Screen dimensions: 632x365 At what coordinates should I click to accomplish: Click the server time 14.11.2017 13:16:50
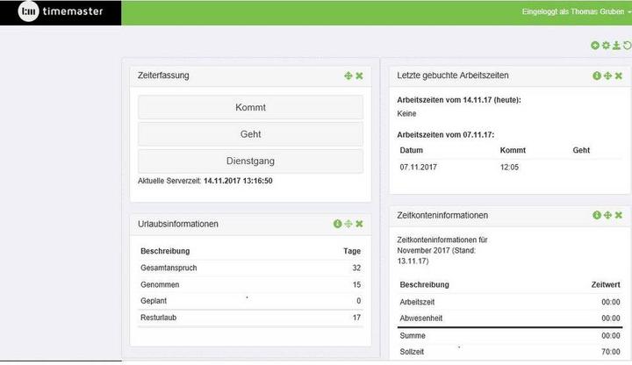[238, 181]
